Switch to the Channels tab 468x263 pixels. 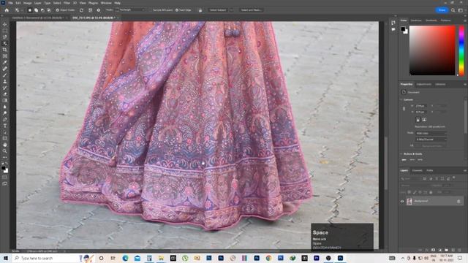tap(417, 170)
